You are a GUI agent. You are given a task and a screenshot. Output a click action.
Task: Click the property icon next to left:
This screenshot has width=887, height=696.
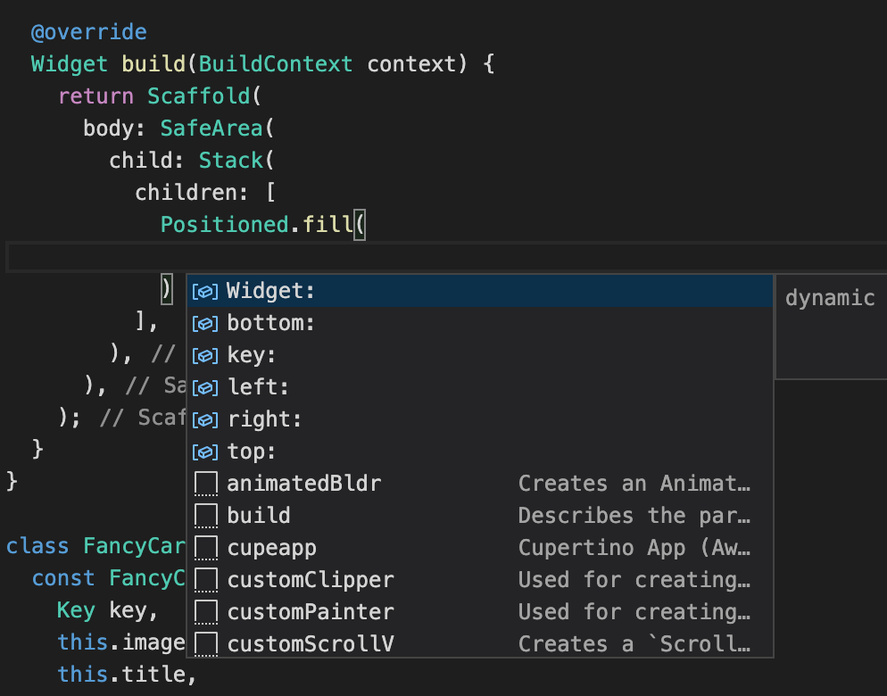pos(205,386)
